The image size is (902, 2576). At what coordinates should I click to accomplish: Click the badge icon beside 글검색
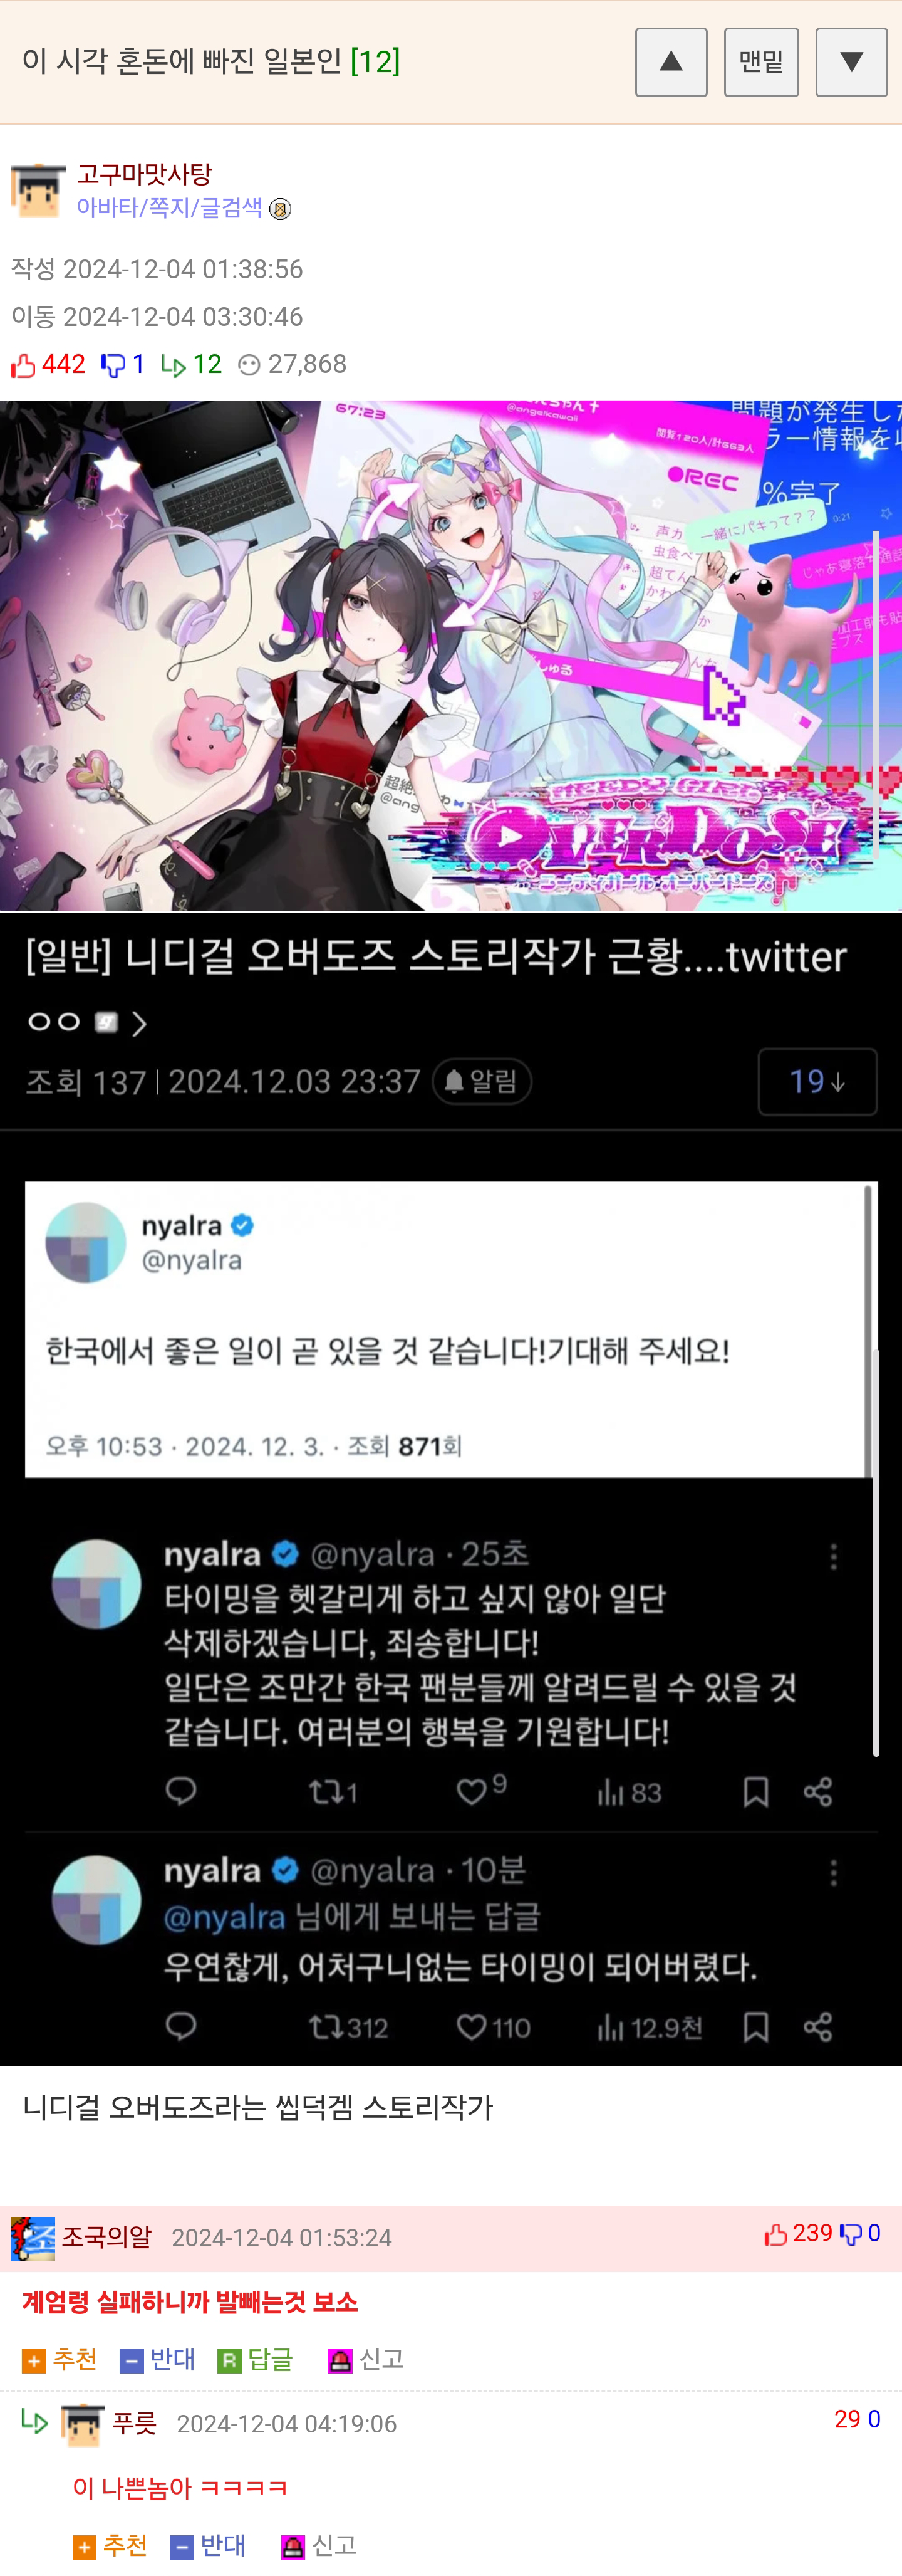click(x=281, y=209)
